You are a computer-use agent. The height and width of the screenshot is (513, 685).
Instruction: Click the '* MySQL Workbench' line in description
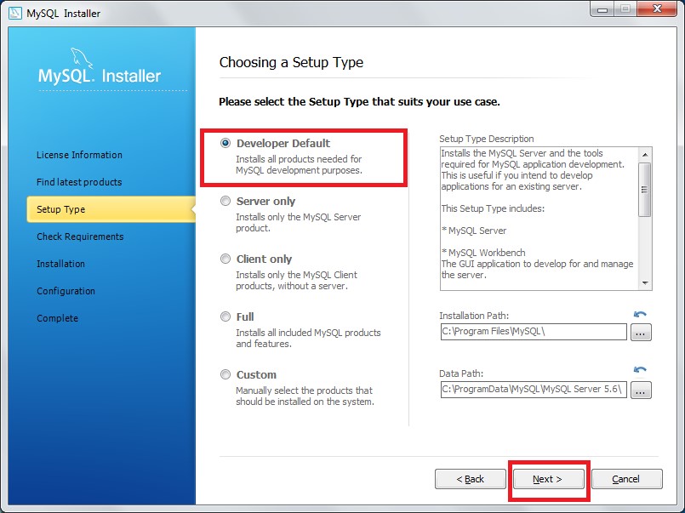pyautogui.click(x=483, y=253)
